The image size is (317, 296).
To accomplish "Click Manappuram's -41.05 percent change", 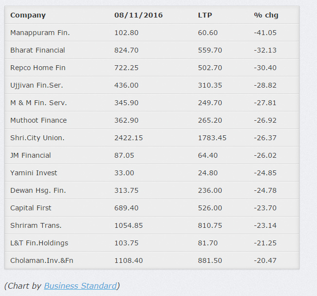I will coord(265,33).
